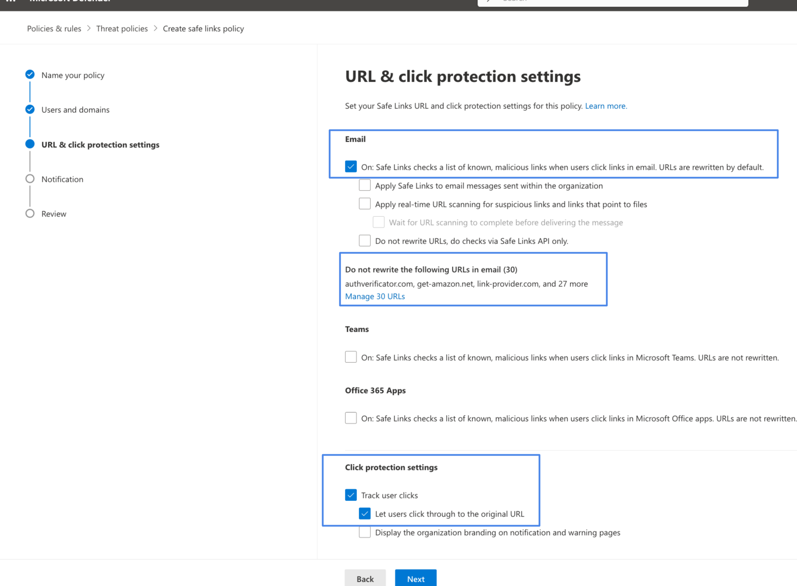Viewport: 797px width, 586px height.
Task: Click the empty step circle beside Notification
Action: (x=30, y=178)
